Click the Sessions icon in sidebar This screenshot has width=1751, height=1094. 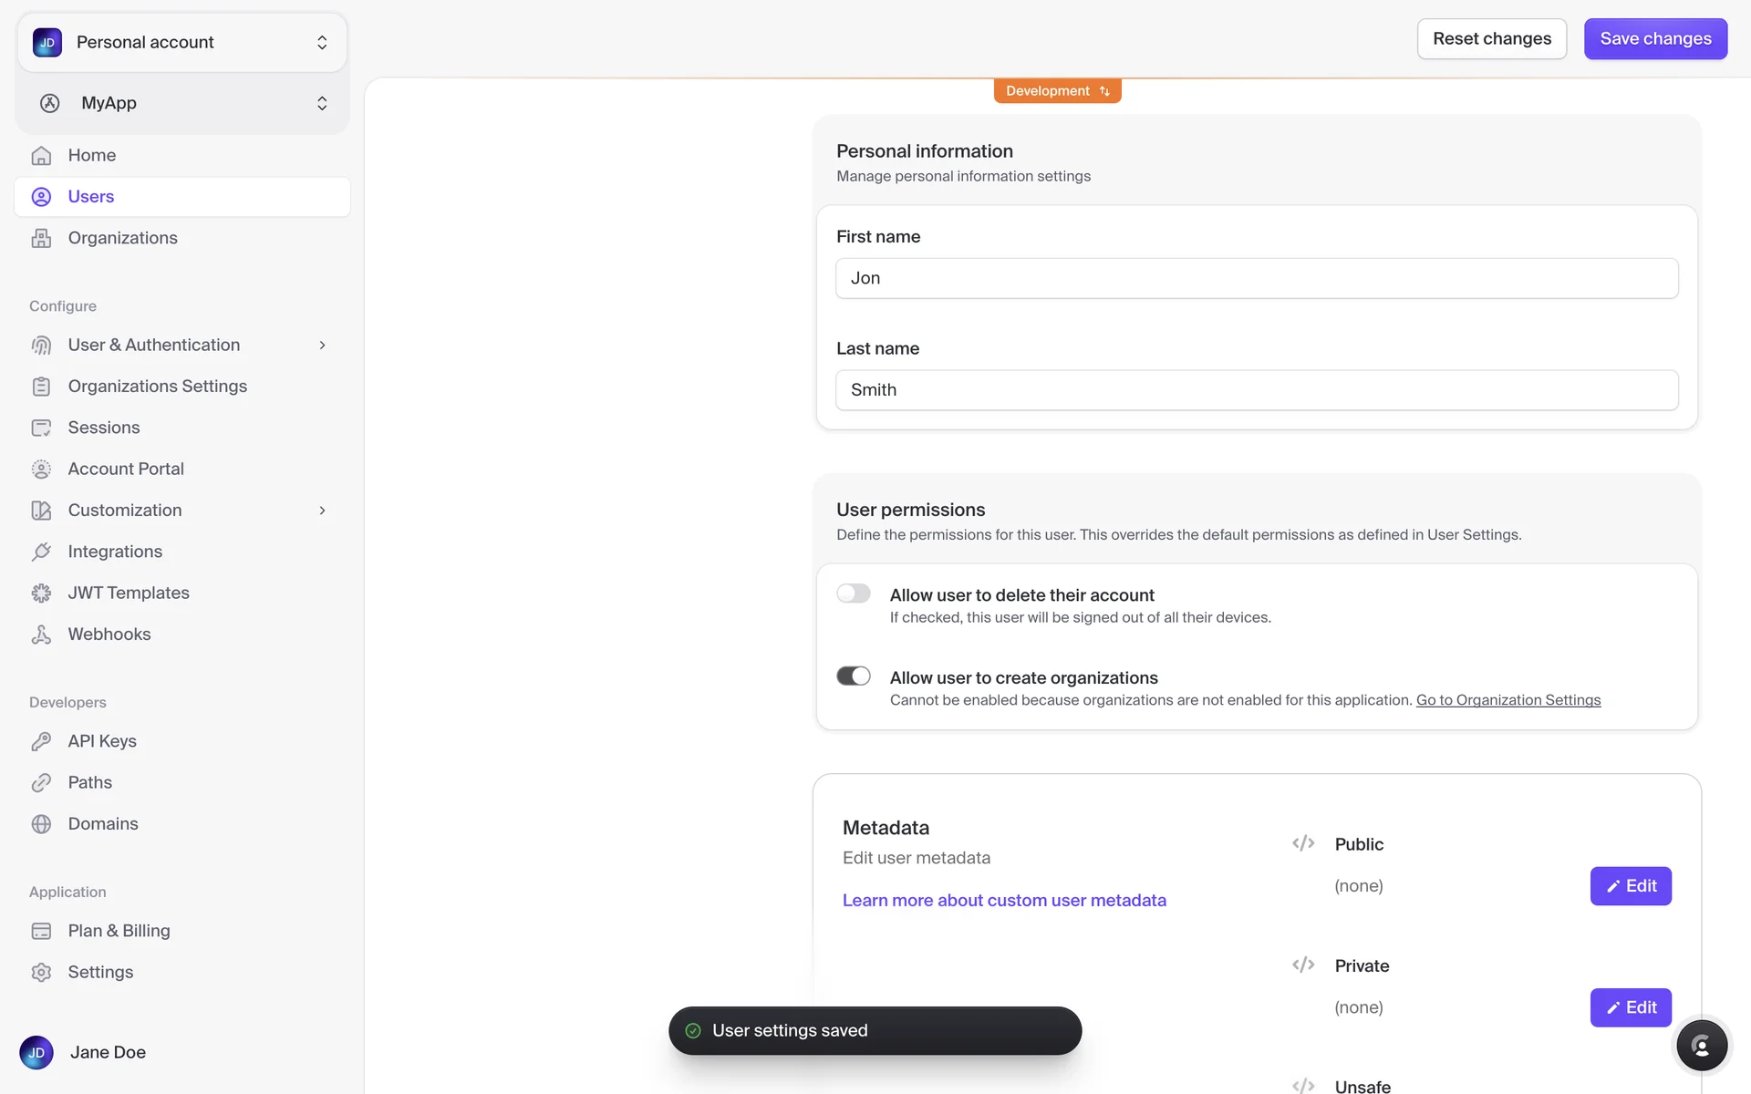point(41,428)
